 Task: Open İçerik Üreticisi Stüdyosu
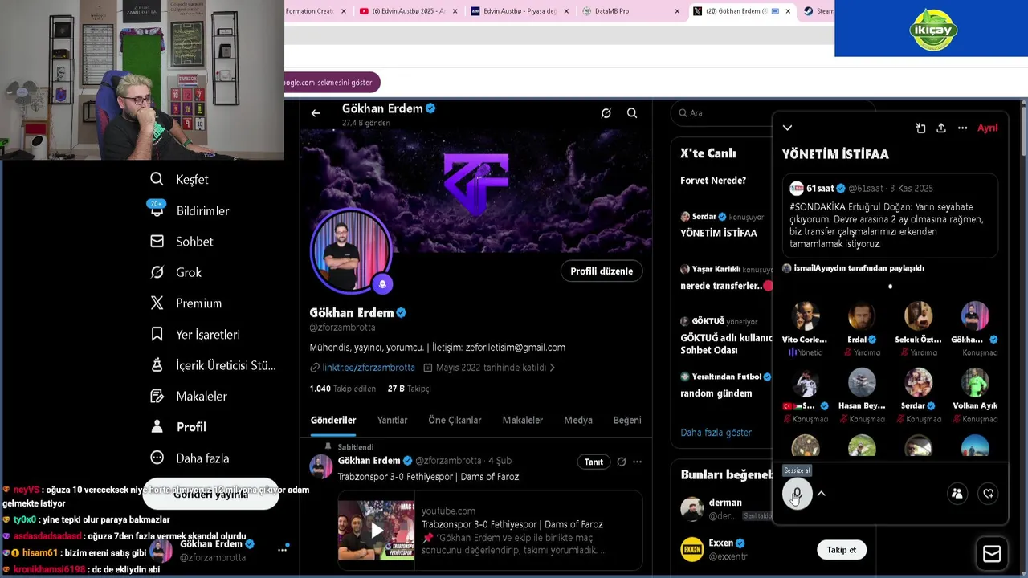coord(213,365)
